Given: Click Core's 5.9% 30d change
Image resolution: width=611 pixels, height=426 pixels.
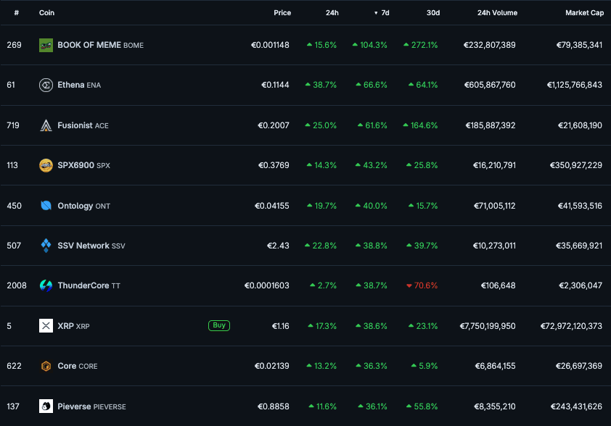Looking at the screenshot, I should pyautogui.click(x=425, y=366).
